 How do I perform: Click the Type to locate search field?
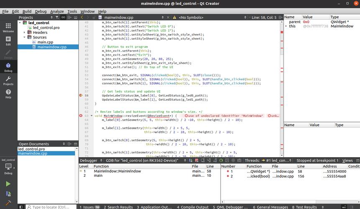51,207
